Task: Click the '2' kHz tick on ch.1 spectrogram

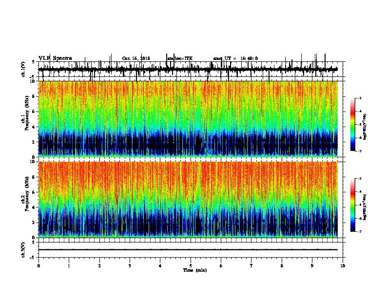Action: (34, 142)
